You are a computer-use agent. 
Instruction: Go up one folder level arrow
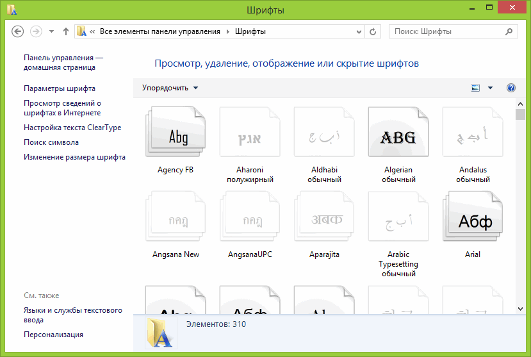coord(66,31)
